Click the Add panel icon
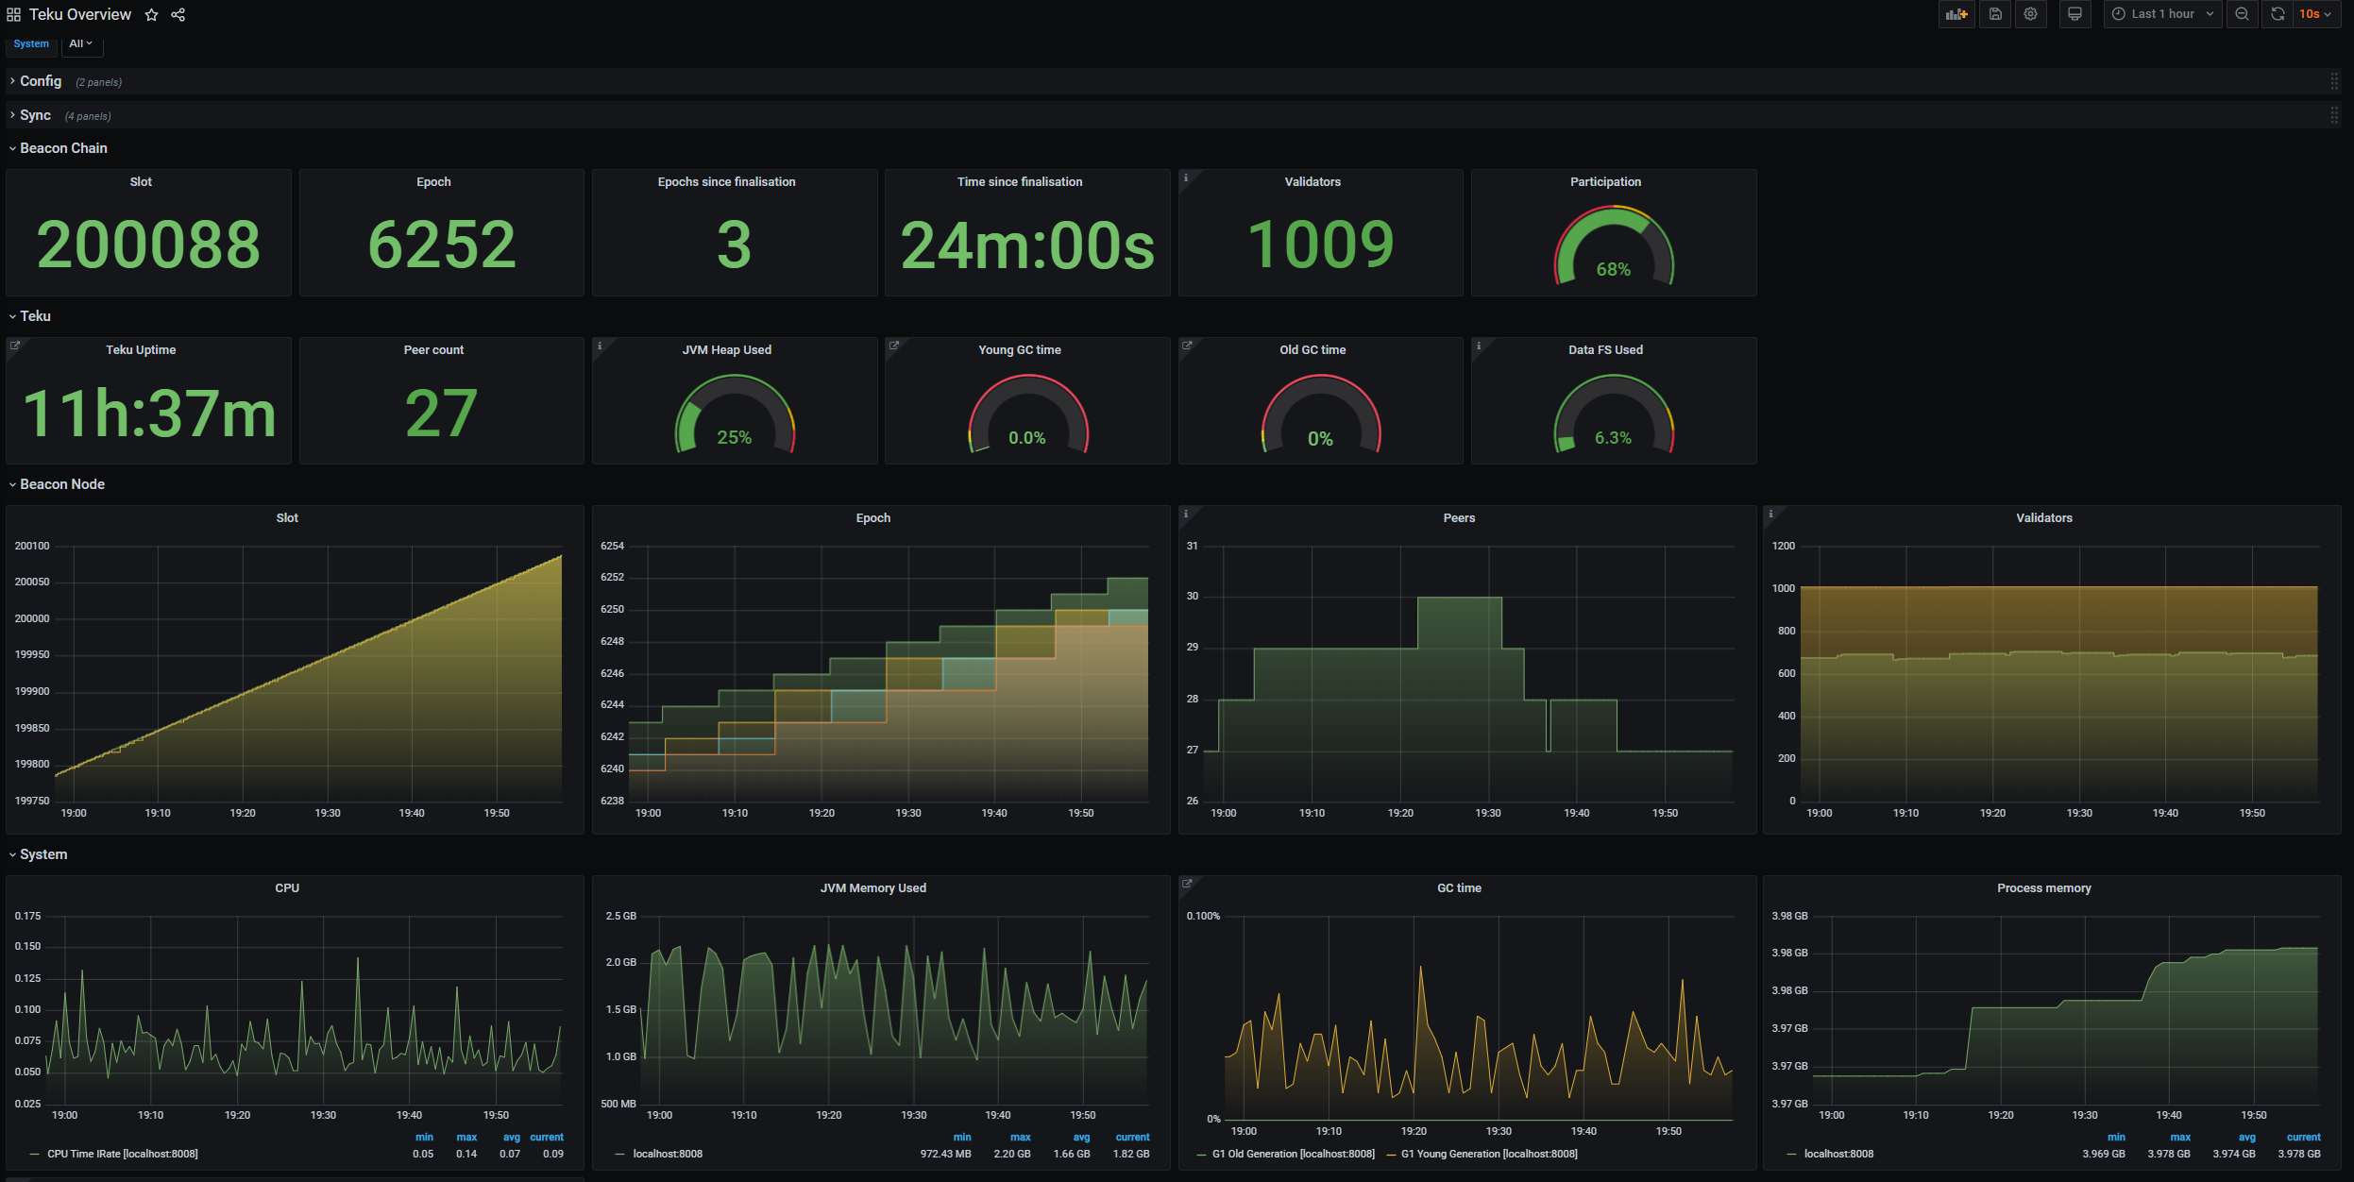2354x1182 pixels. pos(1956,14)
